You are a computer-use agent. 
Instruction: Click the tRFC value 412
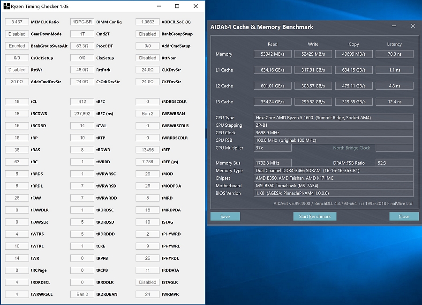83,102
